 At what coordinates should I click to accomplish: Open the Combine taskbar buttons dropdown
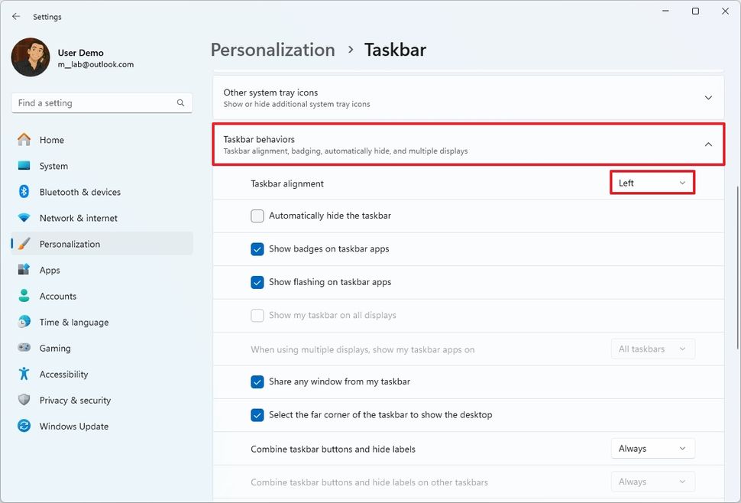(x=652, y=448)
